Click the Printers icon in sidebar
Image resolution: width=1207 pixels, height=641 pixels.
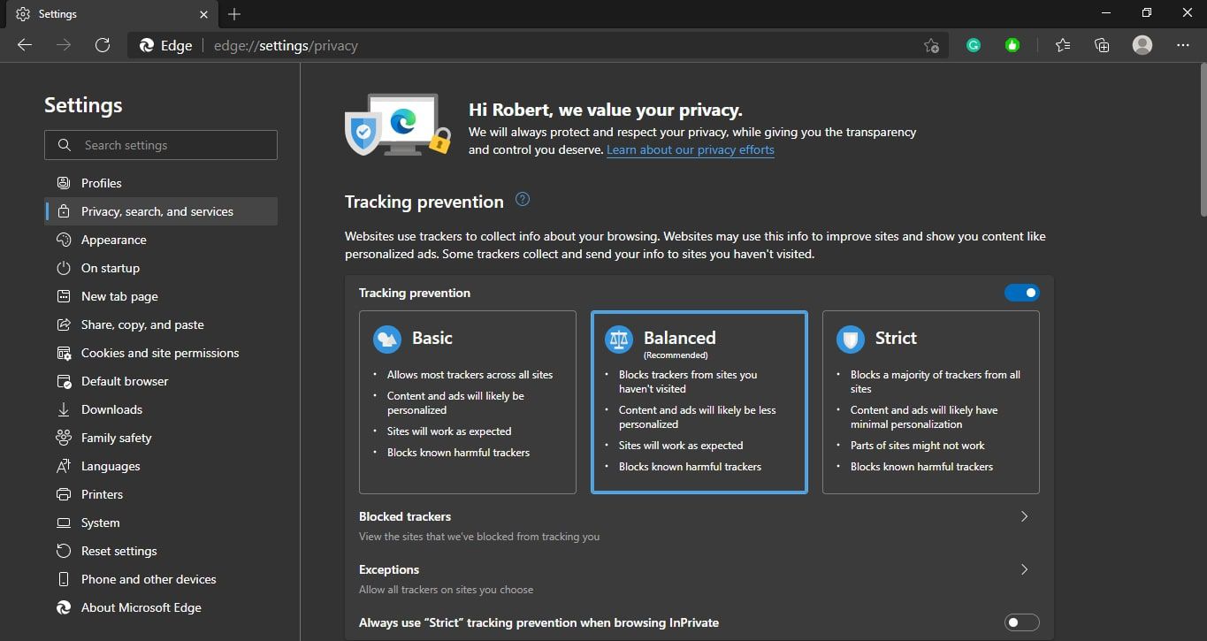point(64,494)
